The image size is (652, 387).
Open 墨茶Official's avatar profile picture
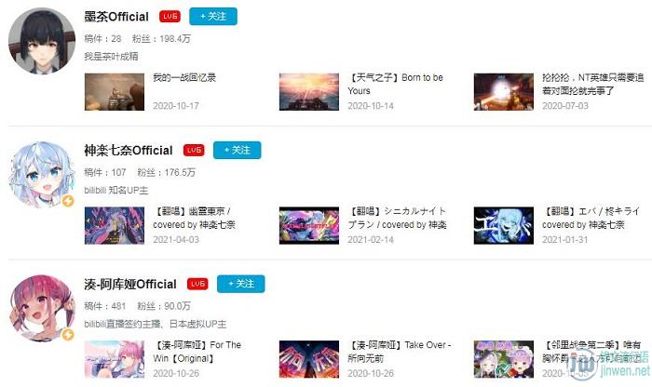42,41
